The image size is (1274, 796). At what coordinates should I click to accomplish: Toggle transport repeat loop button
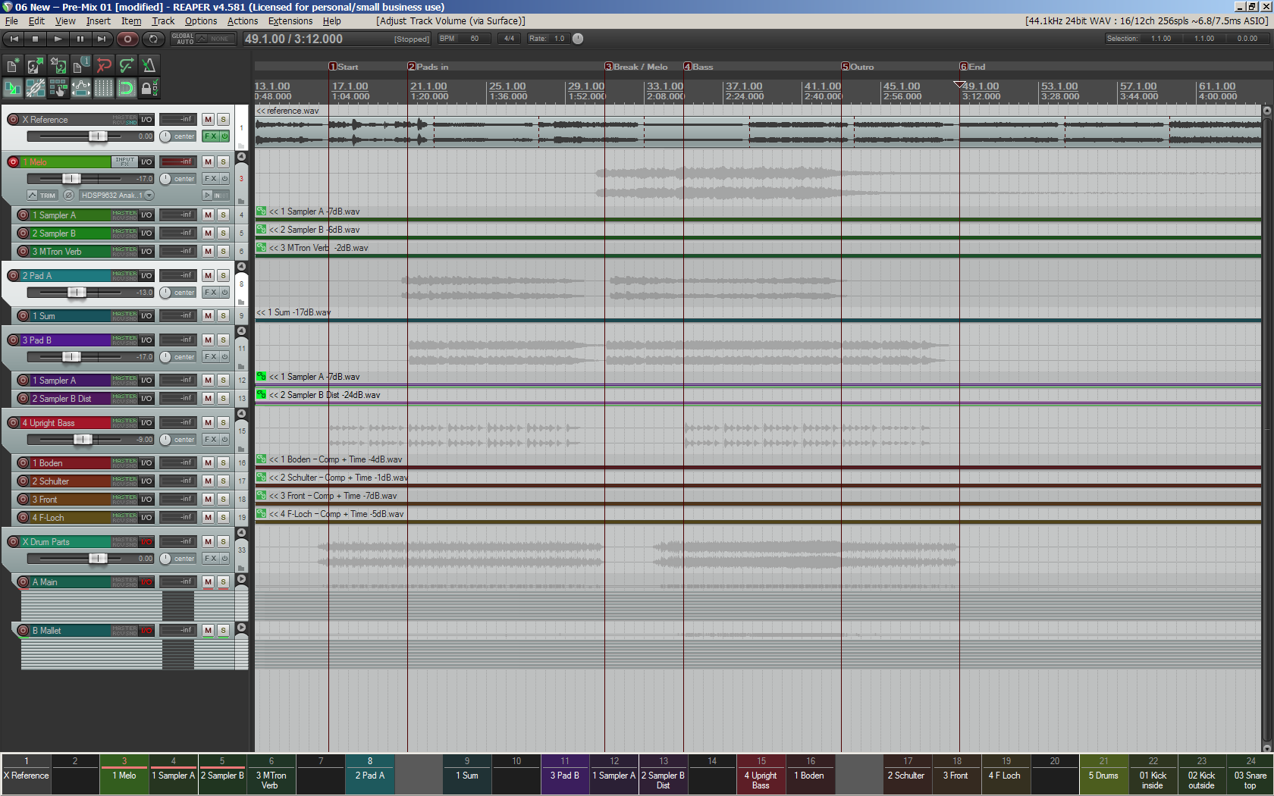pos(153,39)
